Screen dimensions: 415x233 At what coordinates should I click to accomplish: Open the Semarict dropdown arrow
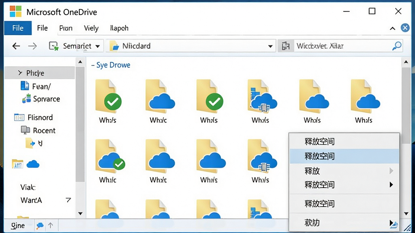tap(98, 46)
